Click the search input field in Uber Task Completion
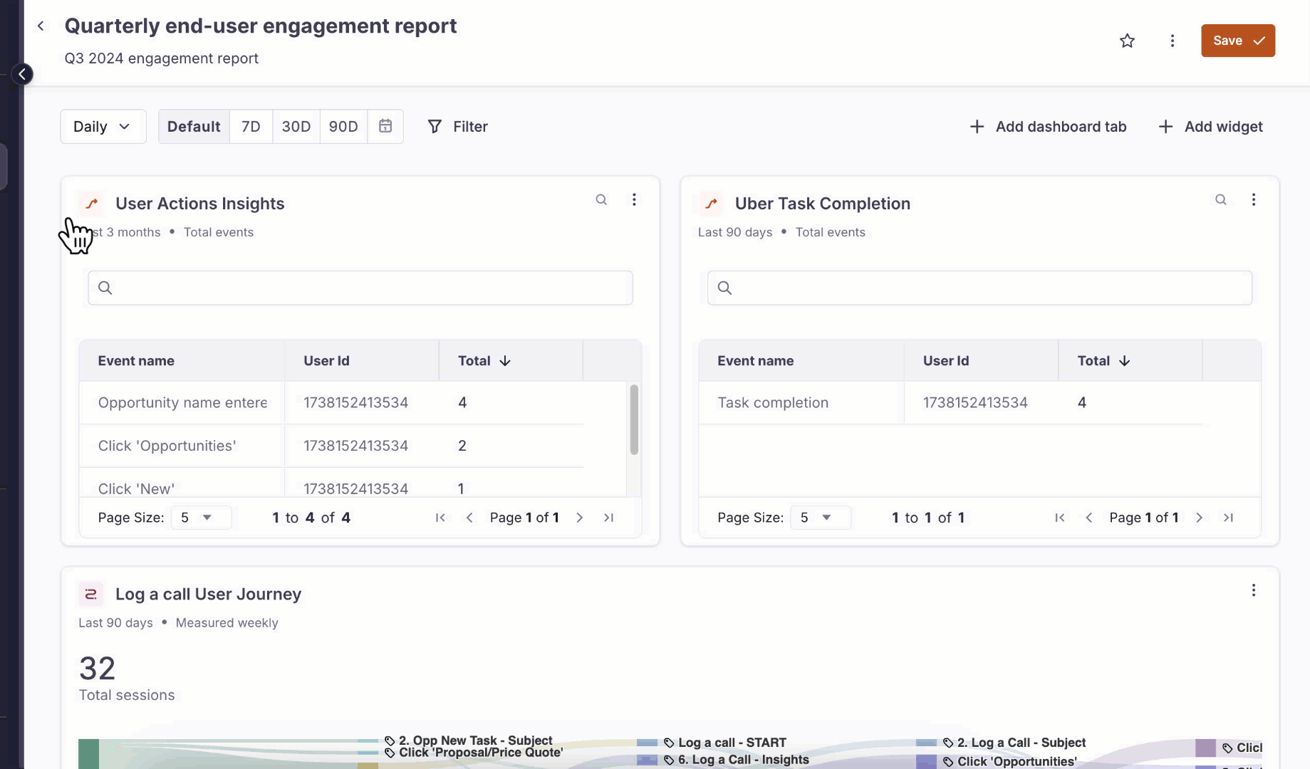The image size is (1310, 769). (x=979, y=288)
